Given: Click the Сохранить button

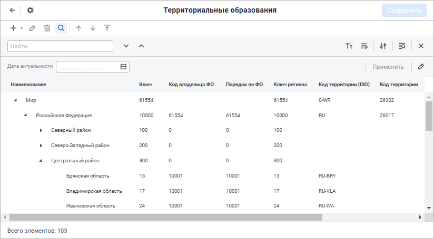Looking at the screenshot, I should coord(404,11).
